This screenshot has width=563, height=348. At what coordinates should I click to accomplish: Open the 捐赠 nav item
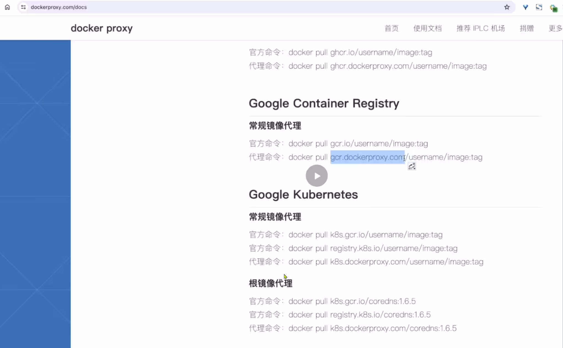(x=527, y=28)
